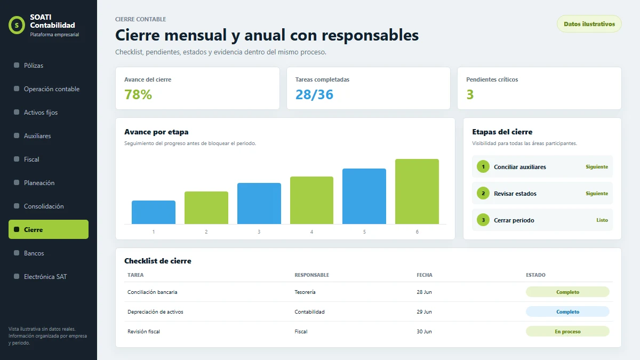Image resolution: width=640 pixels, height=360 pixels.
Task: Select the blue bar for stage 3
Action: click(259, 204)
